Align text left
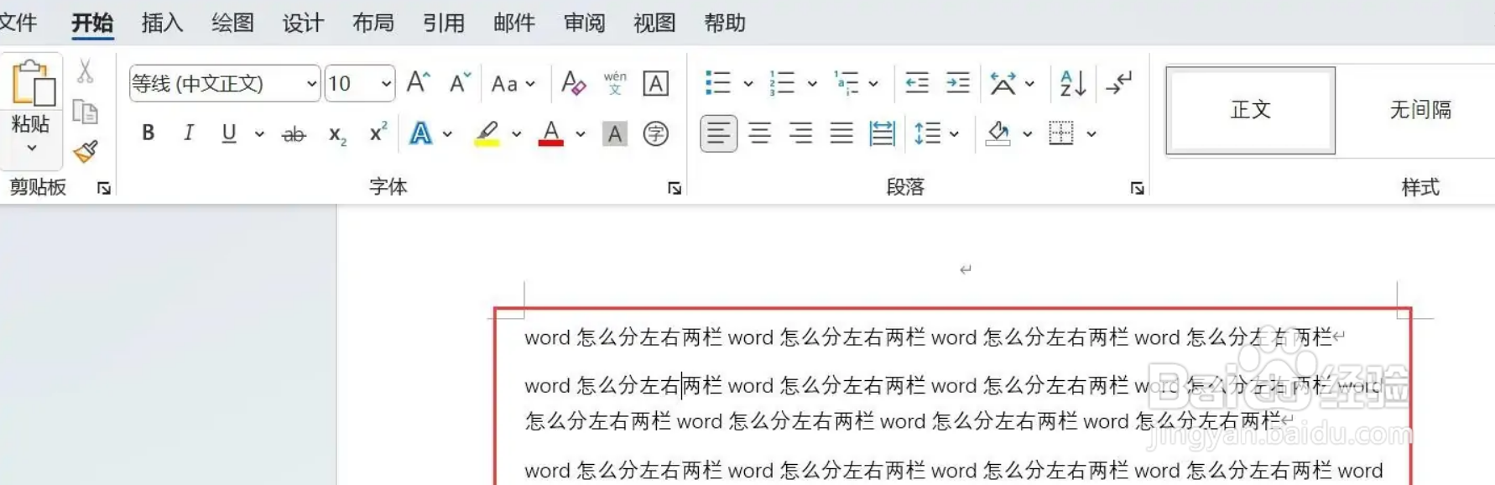The width and height of the screenshot is (1495, 485). [719, 133]
